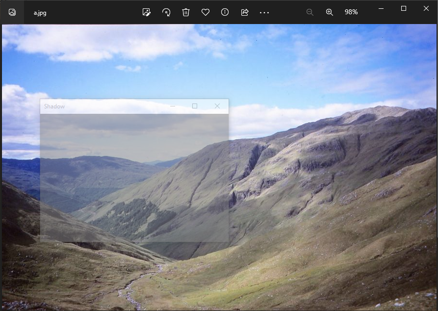Open the photo gallery view icon
This screenshot has height=311, width=438.
[12, 12]
